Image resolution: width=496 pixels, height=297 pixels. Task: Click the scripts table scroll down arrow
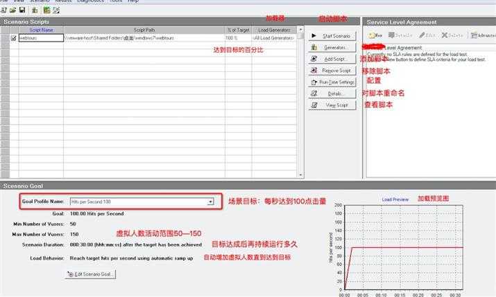[301, 175]
